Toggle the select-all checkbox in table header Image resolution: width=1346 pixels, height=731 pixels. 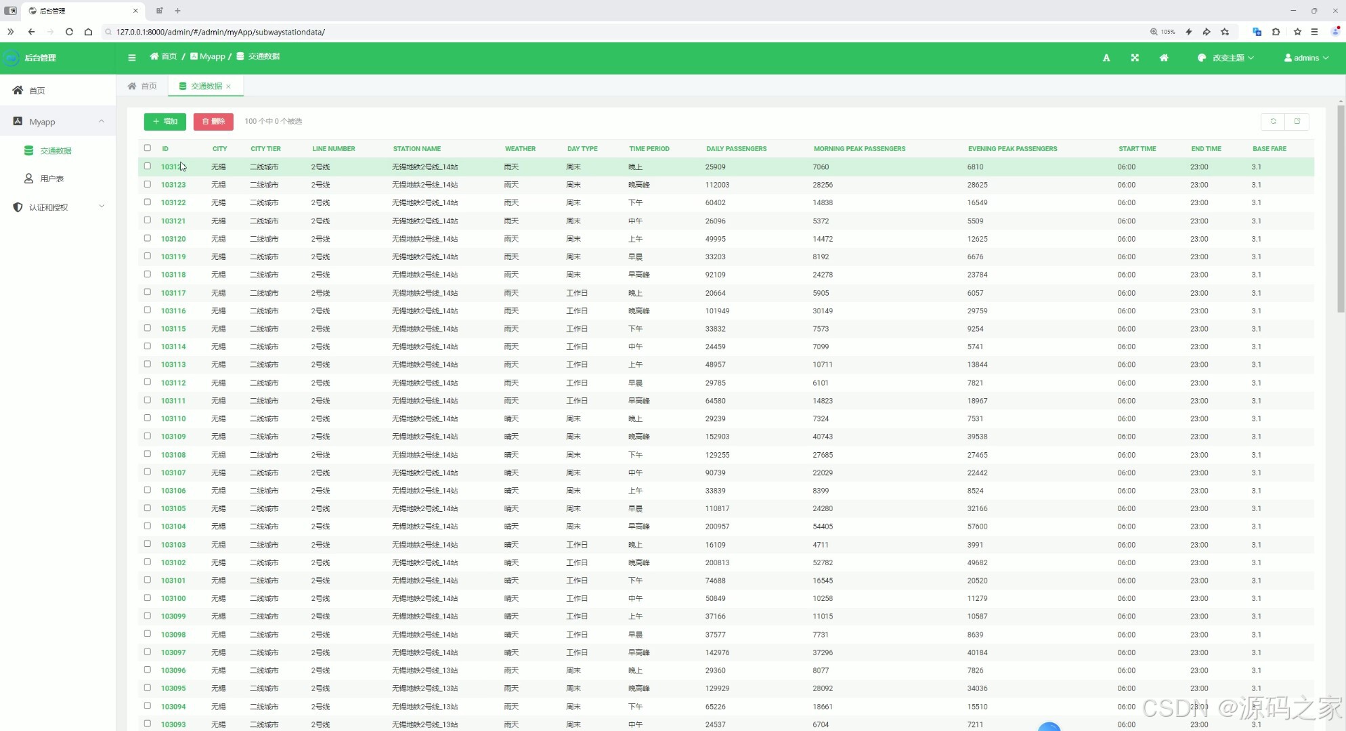coord(148,148)
